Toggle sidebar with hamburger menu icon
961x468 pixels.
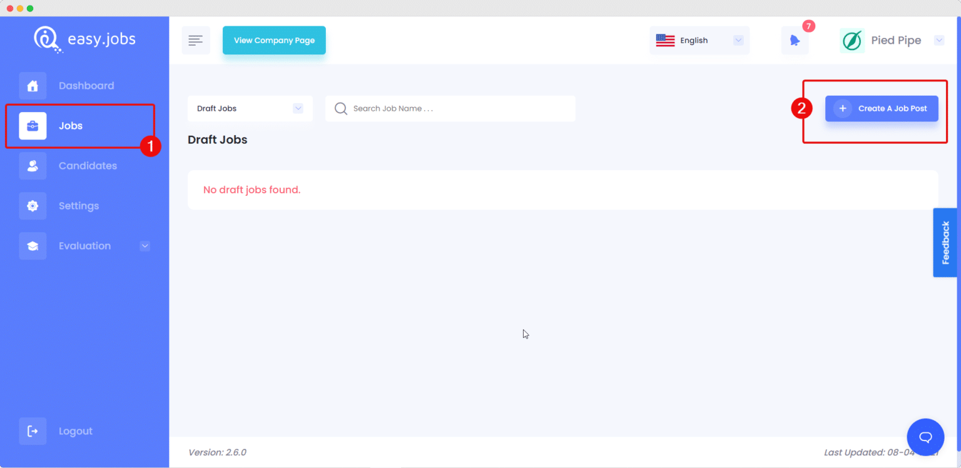point(196,41)
